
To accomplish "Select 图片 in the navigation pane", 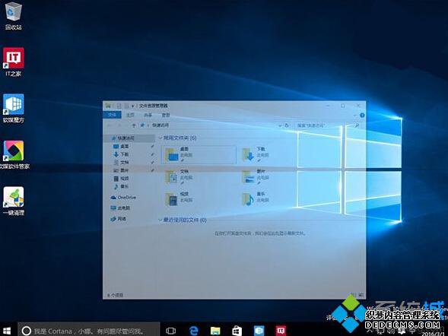I will [x=121, y=170].
